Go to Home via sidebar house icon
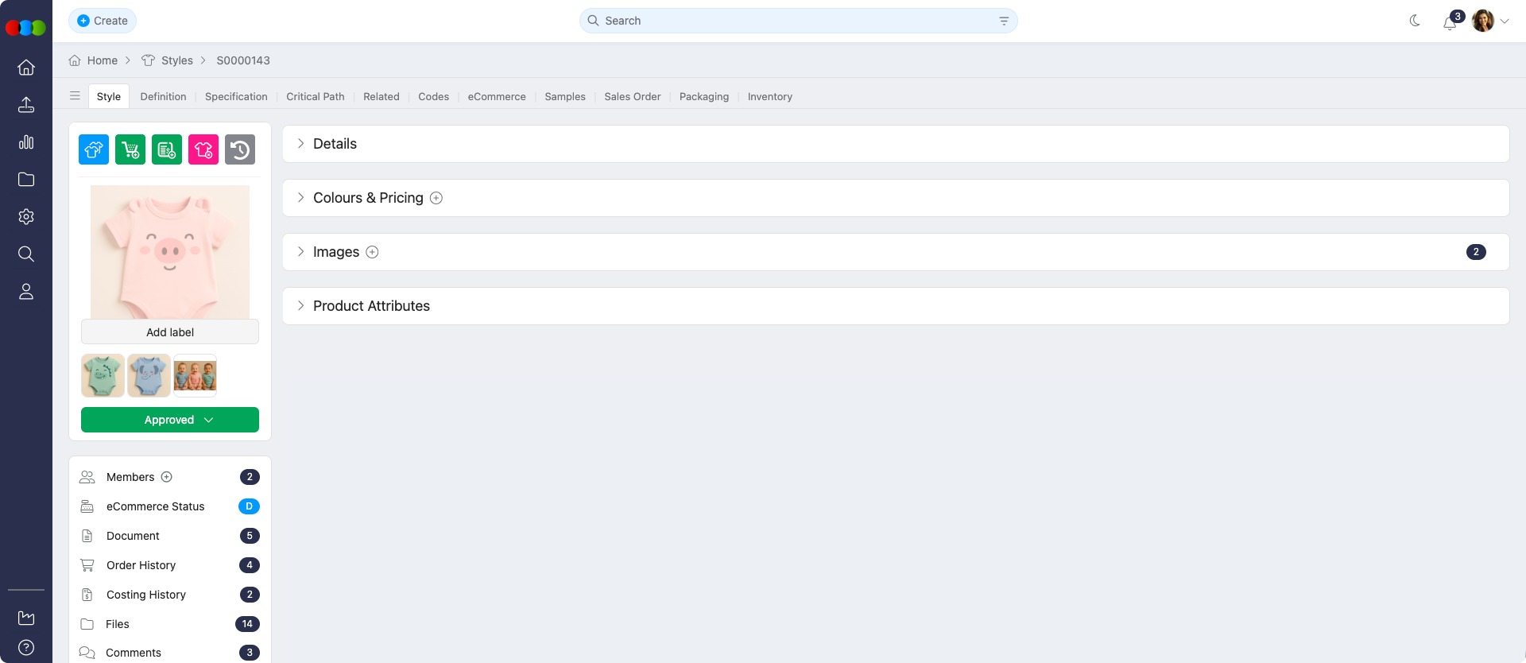Image resolution: width=1526 pixels, height=663 pixels. [26, 68]
